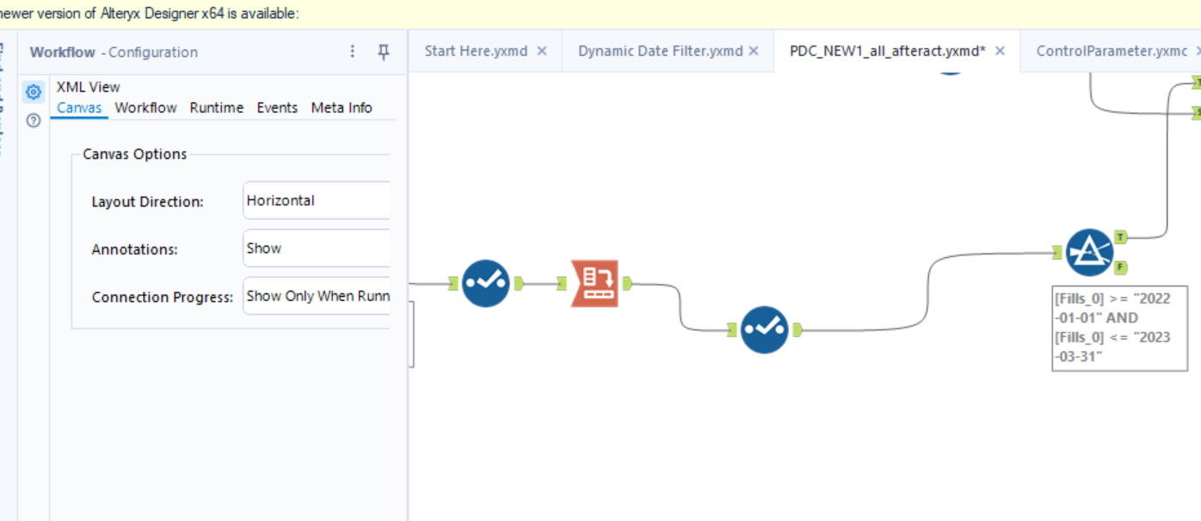1201x521 pixels.
Task: Click the gear icon beside XML View
Action: [33, 92]
